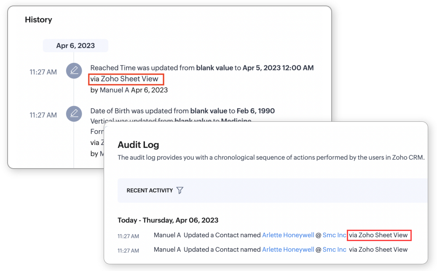
Task: Click the Audit Log heading
Action: click(138, 145)
